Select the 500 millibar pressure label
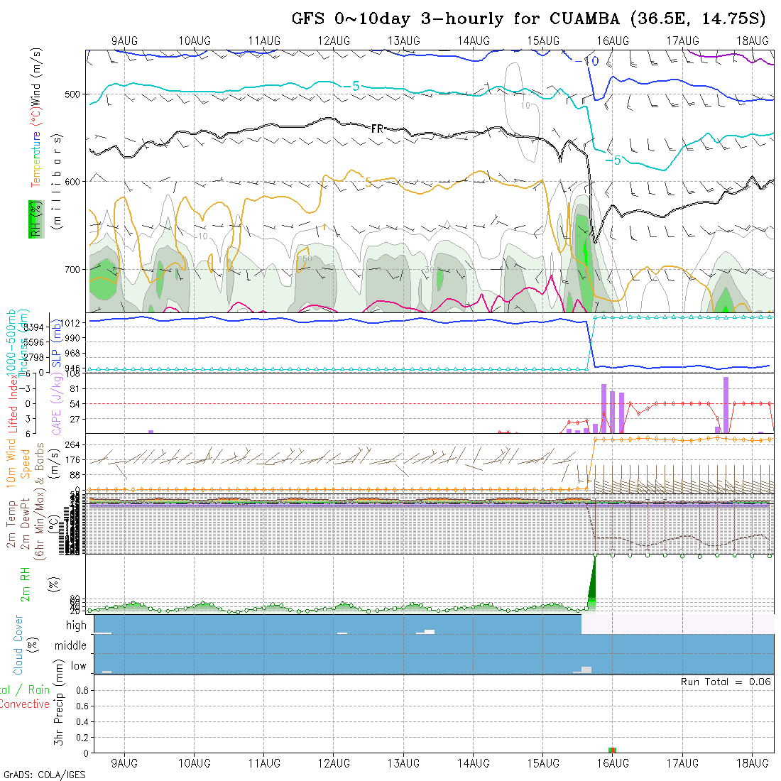 [72, 94]
